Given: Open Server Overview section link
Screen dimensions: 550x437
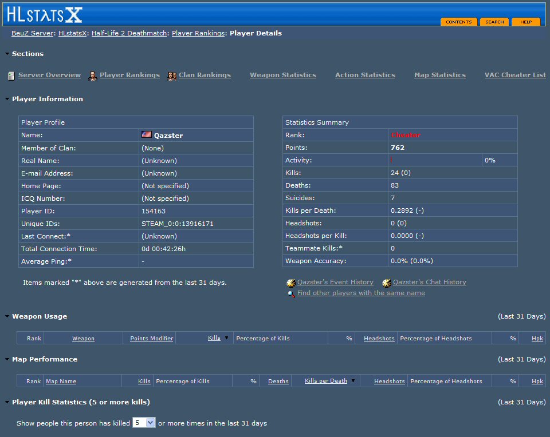Looking at the screenshot, I should coord(49,75).
